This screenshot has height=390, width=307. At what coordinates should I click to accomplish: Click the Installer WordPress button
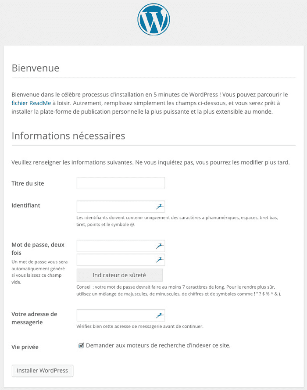click(43, 371)
